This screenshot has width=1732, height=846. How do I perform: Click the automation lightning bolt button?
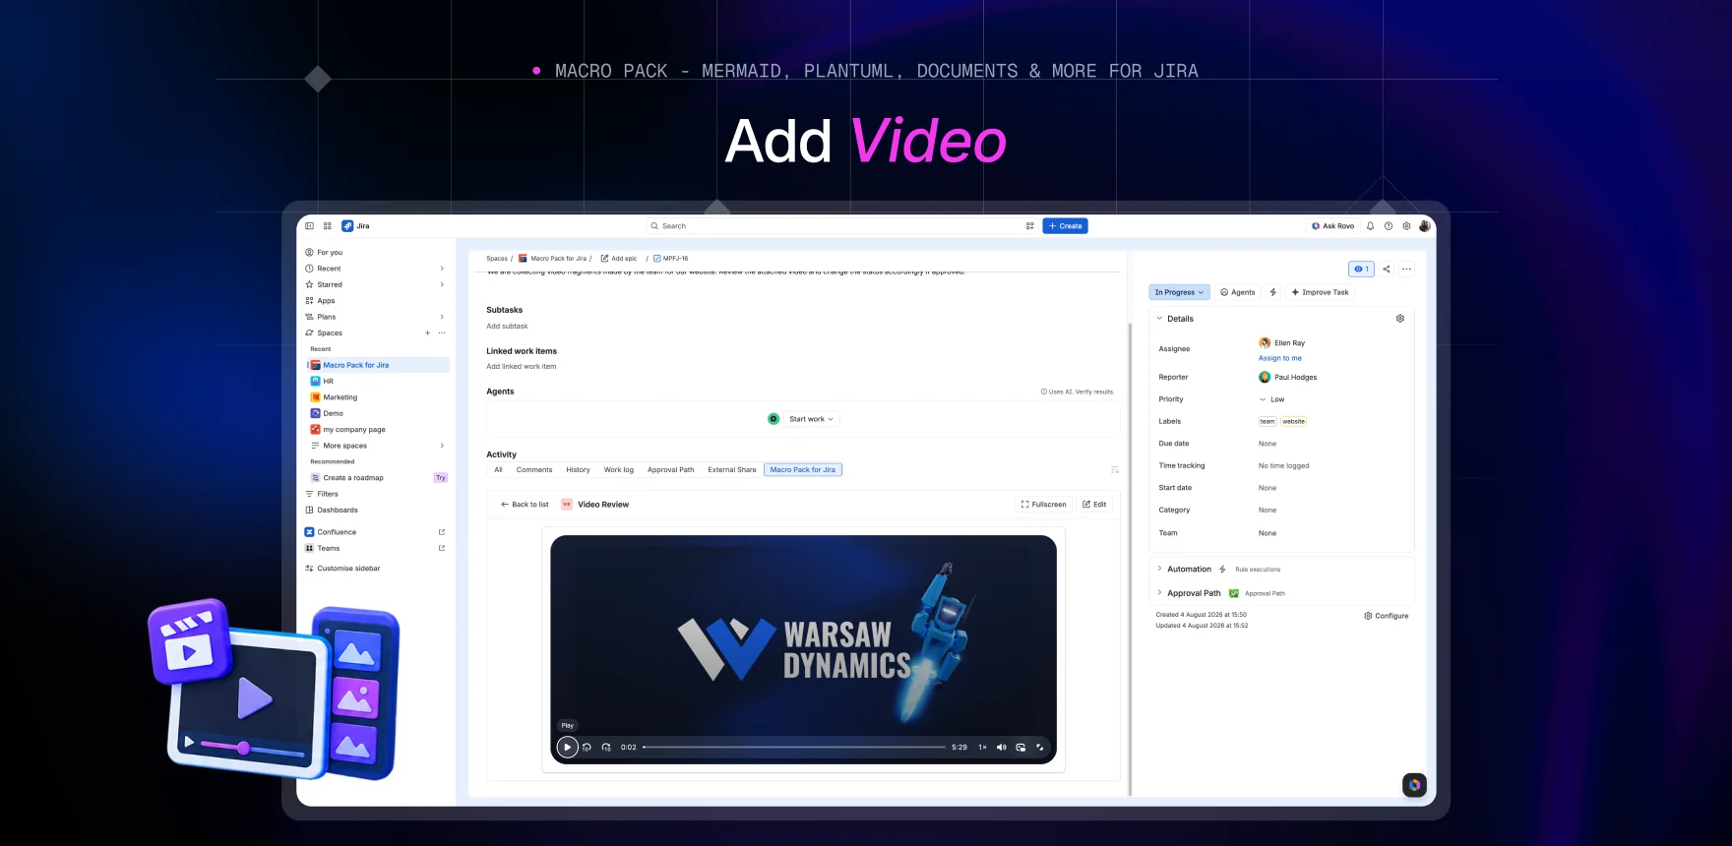pos(1273,292)
